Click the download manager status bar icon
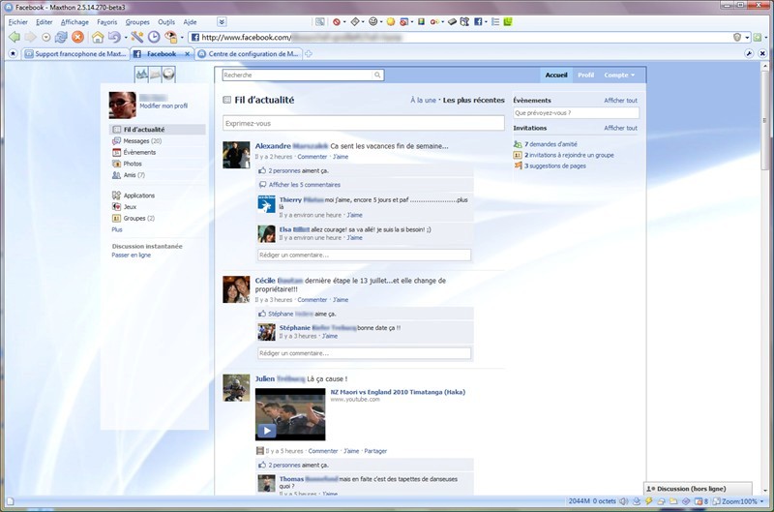 point(637,501)
